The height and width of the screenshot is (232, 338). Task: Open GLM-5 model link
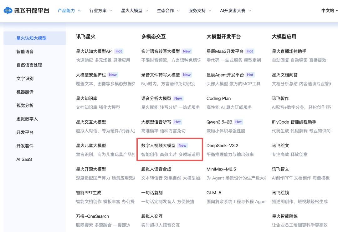click(214, 193)
